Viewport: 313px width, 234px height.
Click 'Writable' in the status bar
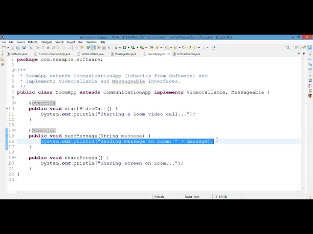click(x=159, y=197)
